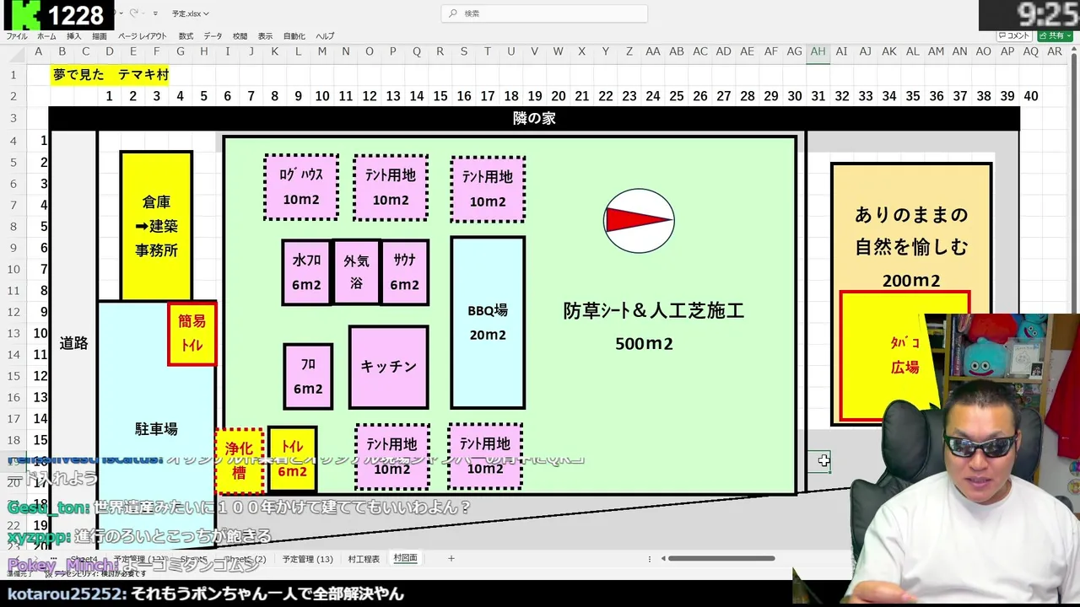Switch to the 描画 ribbon tab

point(100,36)
